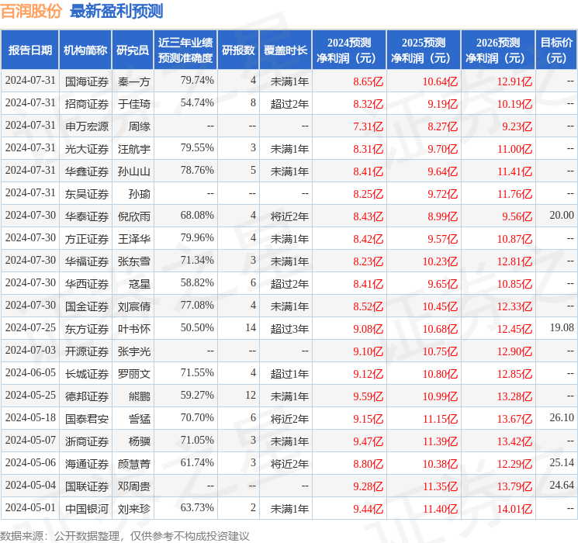Click report date 2024-07-25
Viewport: 578px width, 543px height.
tap(30, 327)
